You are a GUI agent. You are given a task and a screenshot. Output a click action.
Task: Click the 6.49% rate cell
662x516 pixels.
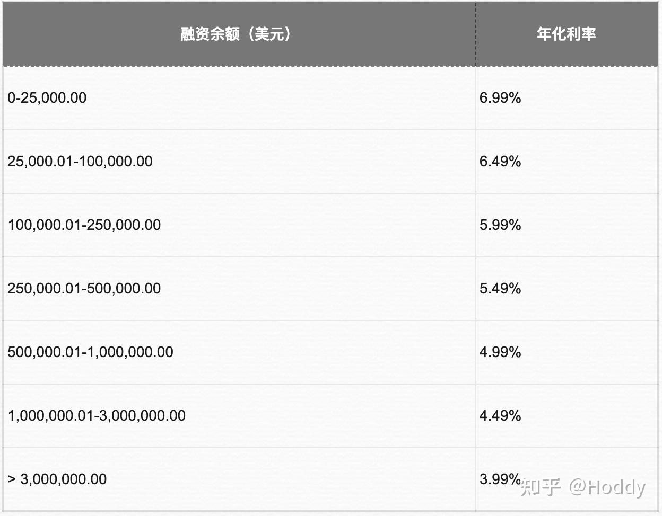click(500, 162)
